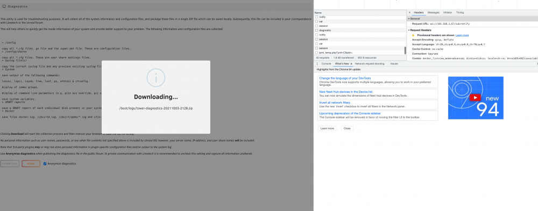Click the '40 requests' status text

tap(322, 58)
